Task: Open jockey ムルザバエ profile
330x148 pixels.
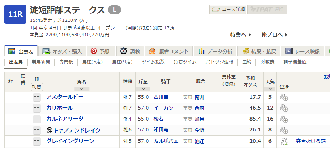Action: pyautogui.click(x=166, y=141)
